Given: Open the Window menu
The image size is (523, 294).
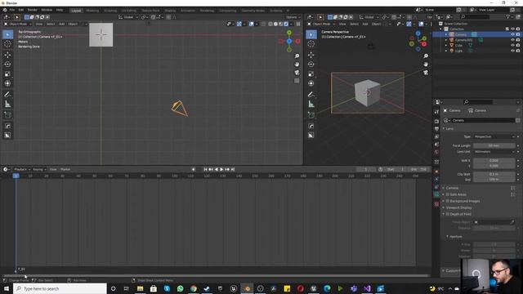Looking at the screenshot, I should tap(47, 10).
